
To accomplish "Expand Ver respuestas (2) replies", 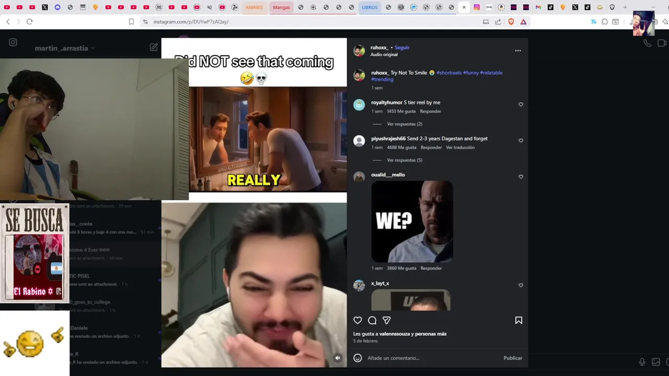I will [x=405, y=124].
